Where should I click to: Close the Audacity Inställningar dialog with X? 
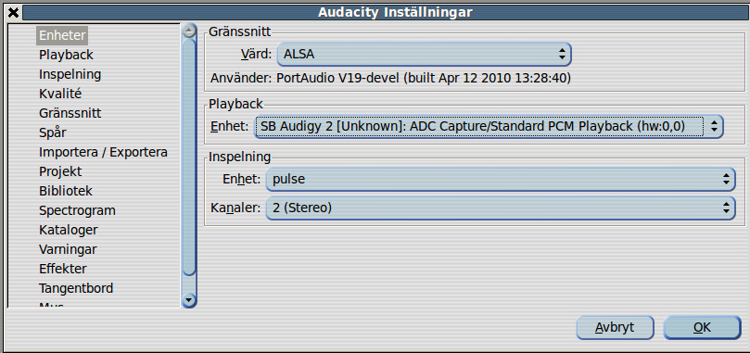point(13,12)
